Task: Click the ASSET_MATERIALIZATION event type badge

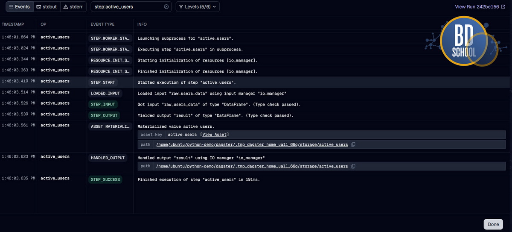Action: pos(110,126)
